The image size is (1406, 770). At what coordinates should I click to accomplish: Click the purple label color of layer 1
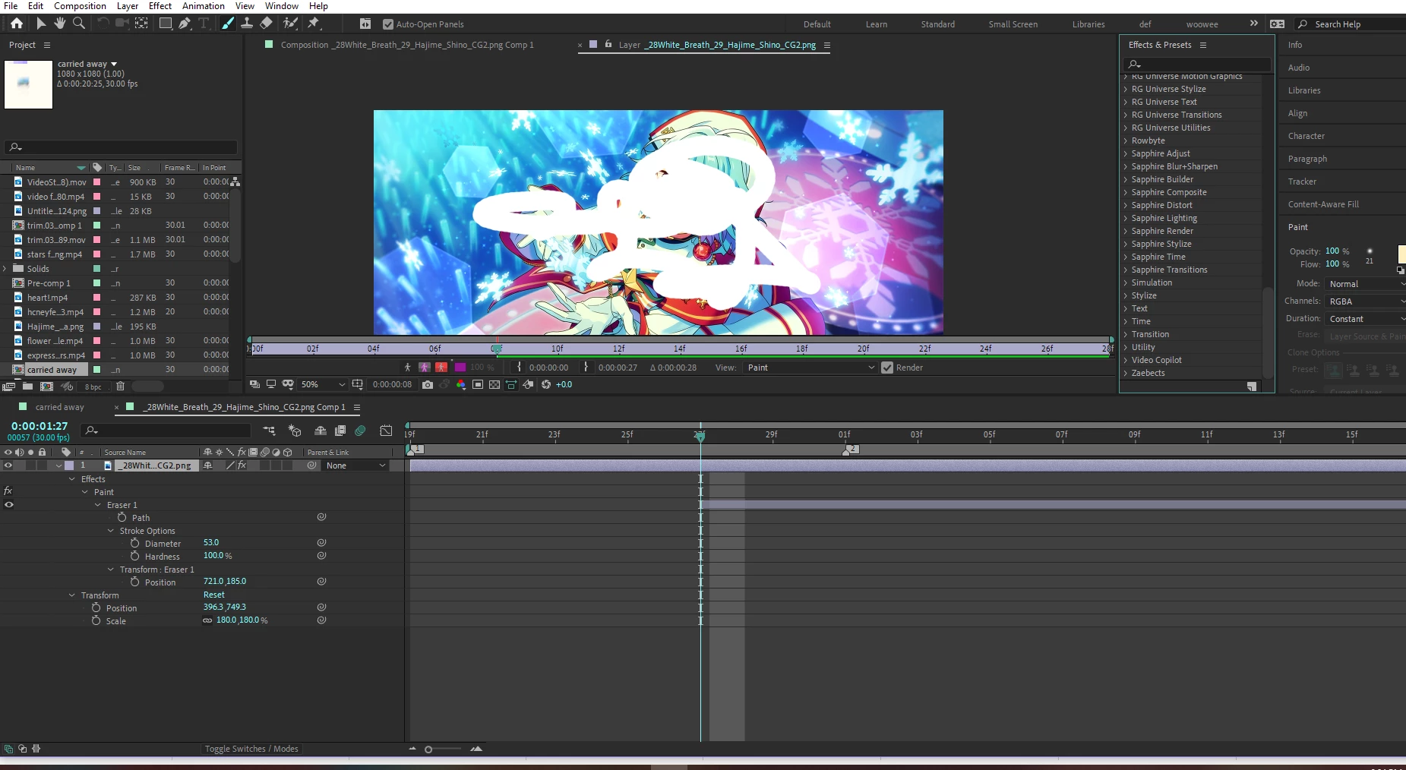click(69, 465)
